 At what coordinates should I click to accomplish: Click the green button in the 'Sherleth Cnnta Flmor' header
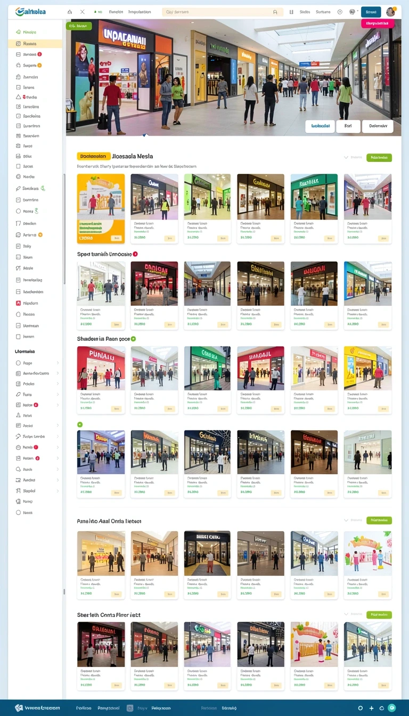tap(379, 615)
